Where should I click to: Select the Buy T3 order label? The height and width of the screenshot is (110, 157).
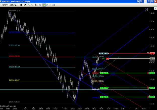pyautogui.click(x=104, y=97)
